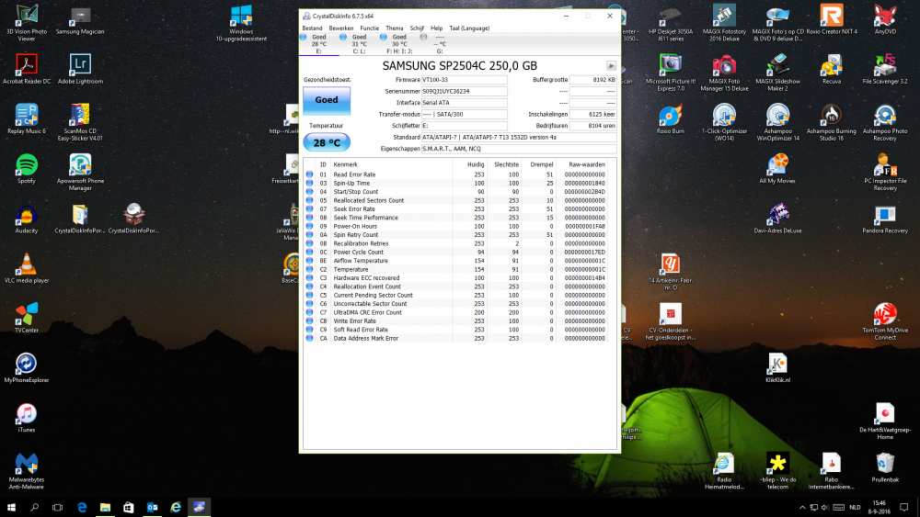Click the next disk arrow button

[611, 66]
